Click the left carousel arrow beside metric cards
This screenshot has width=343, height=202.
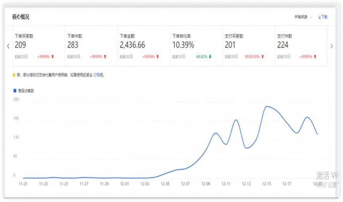pos(8,46)
